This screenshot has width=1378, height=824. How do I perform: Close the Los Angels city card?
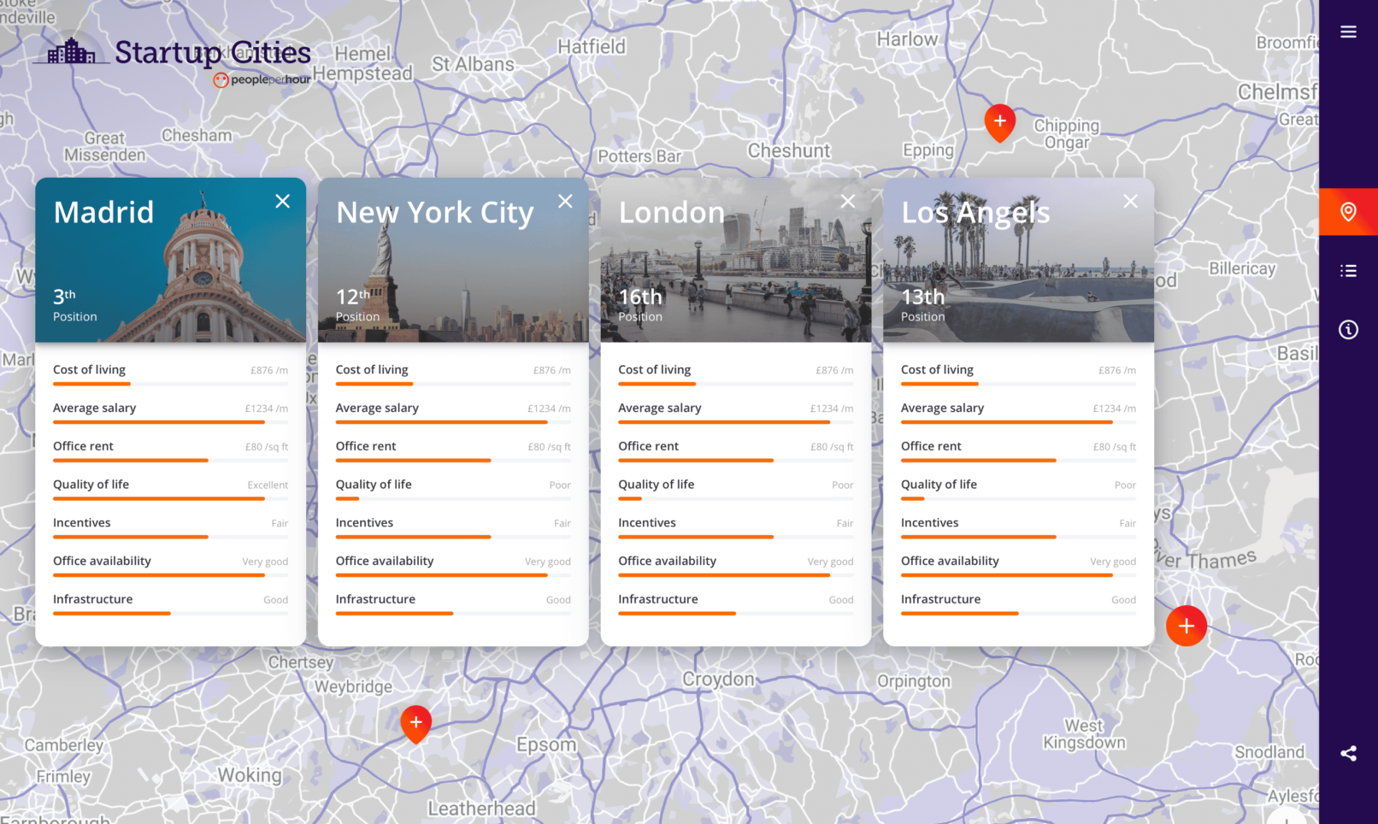click(x=1130, y=201)
